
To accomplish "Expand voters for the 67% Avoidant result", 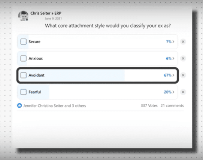I will (x=169, y=75).
